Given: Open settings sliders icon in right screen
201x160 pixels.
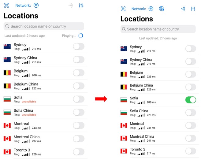Looking at the screenshot, I should [193, 9].
